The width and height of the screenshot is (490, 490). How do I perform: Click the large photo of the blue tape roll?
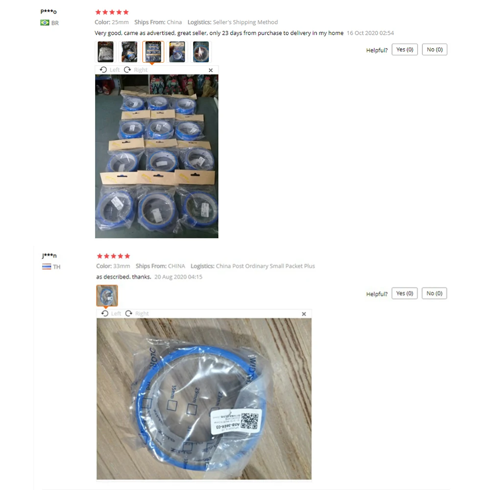tap(204, 399)
